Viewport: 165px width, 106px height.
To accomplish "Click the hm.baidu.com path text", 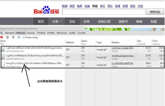I will (x=13, y=66).
